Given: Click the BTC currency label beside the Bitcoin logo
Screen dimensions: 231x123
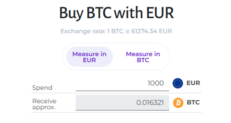Looking at the screenshot, I should pyautogui.click(x=193, y=103).
